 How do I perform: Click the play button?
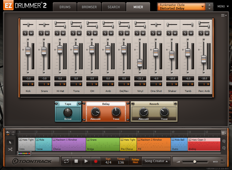[x=86, y=161]
